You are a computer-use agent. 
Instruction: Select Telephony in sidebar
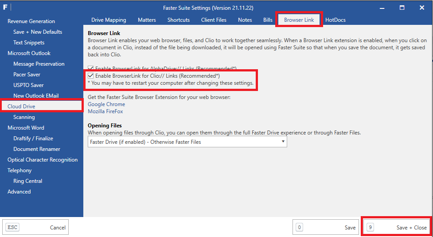coord(20,170)
